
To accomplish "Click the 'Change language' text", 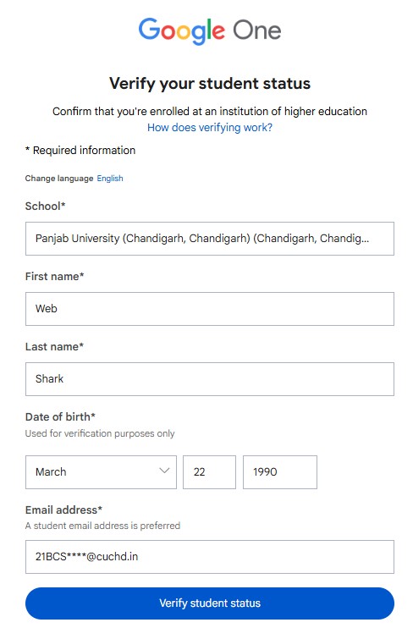I will click(59, 179).
